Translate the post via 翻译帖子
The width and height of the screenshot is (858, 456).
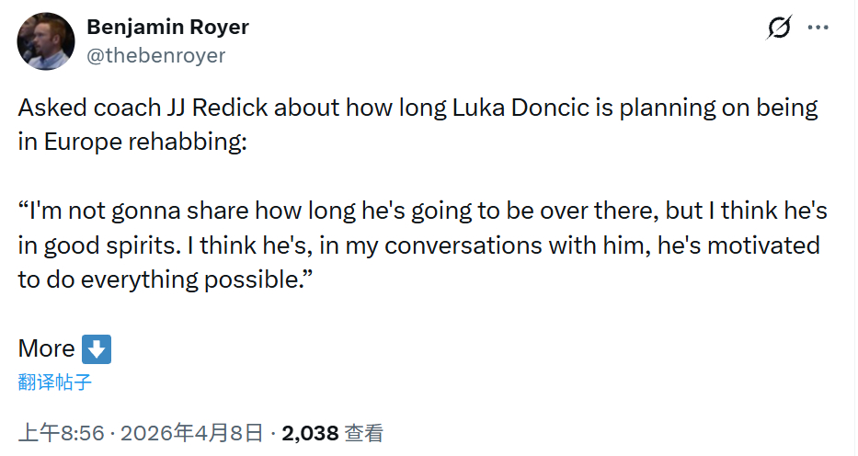tap(55, 382)
